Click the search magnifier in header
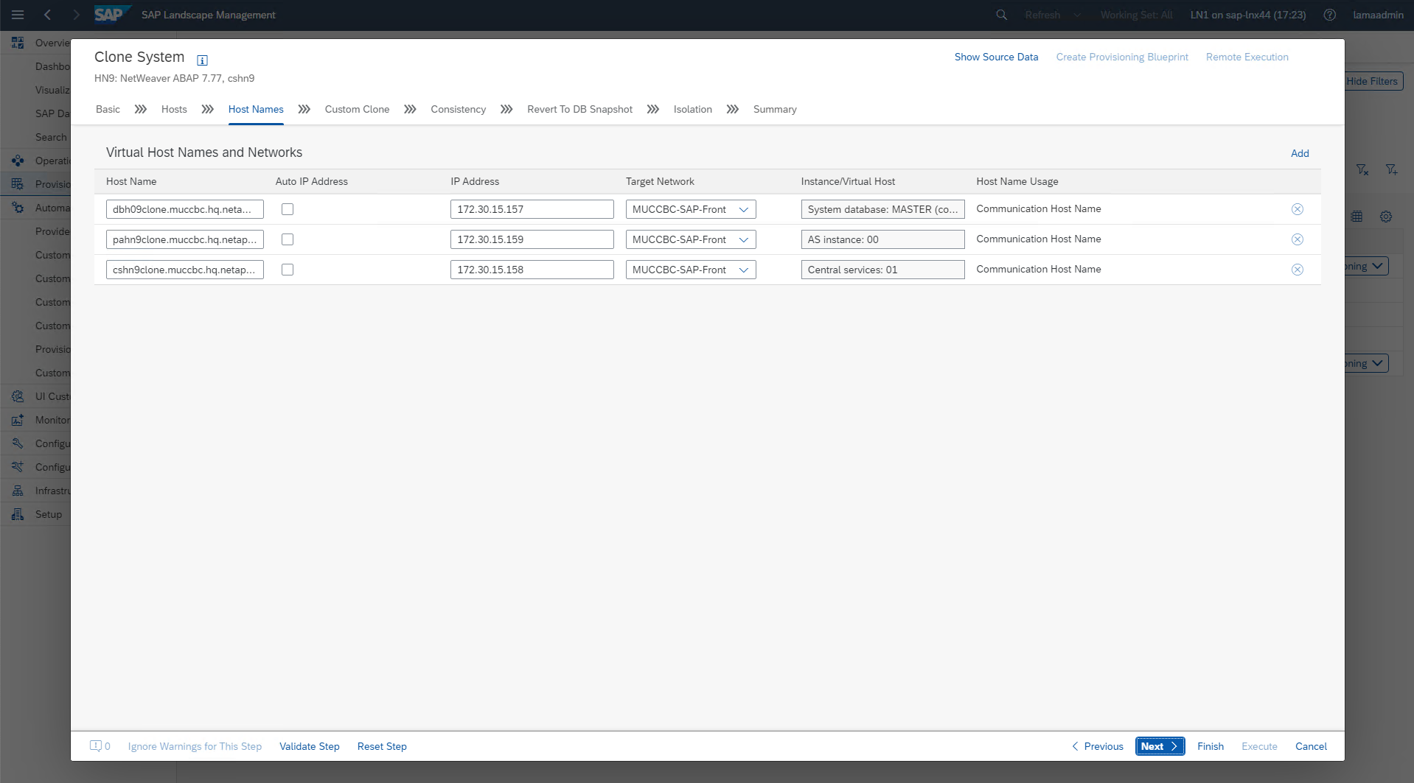 click(x=1001, y=15)
